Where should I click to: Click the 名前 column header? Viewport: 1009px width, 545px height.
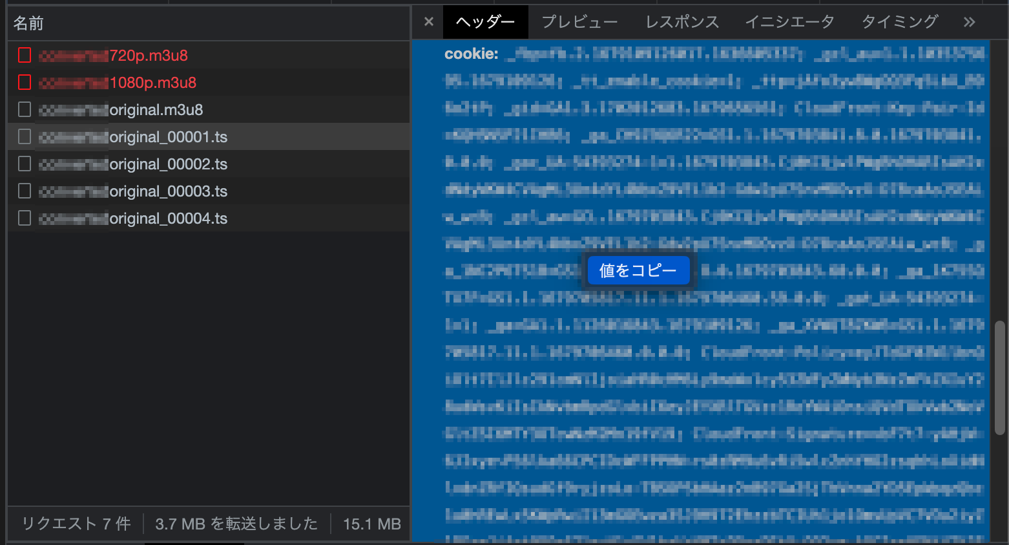209,23
